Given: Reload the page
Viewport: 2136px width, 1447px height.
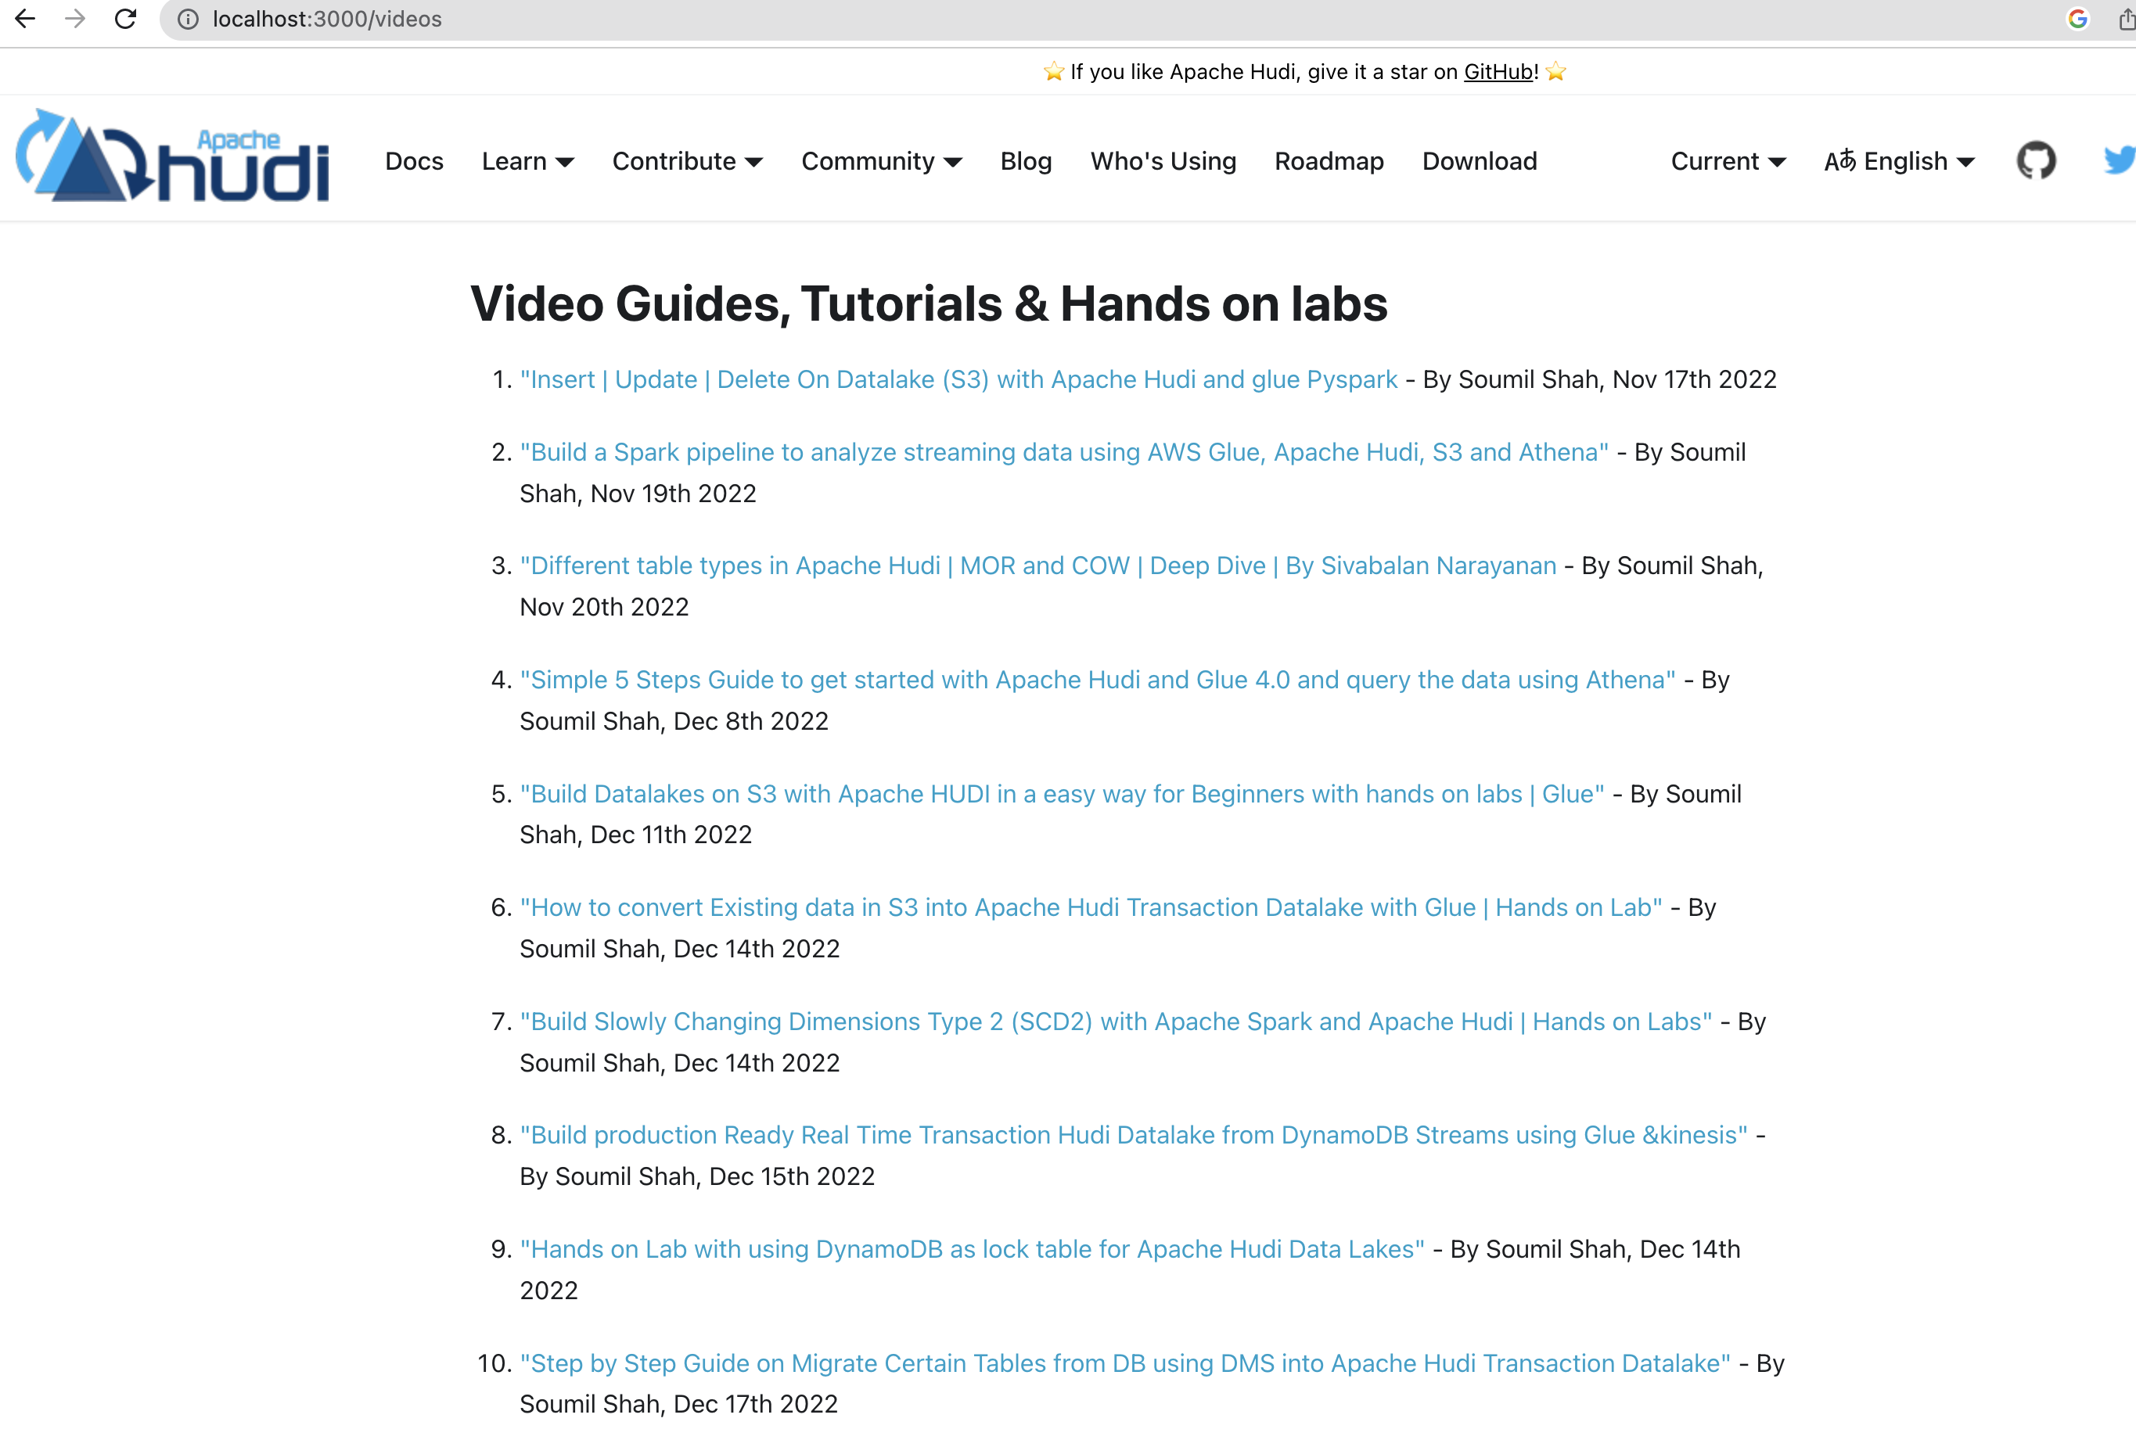Looking at the screenshot, I should [x=126, y=18].
